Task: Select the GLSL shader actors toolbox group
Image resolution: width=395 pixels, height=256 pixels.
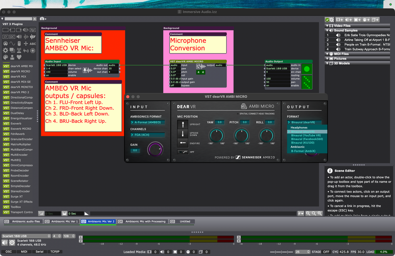Action: tap(26, 30)
